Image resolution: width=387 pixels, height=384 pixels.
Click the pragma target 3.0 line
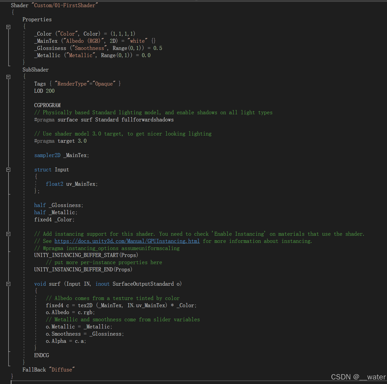60,141
